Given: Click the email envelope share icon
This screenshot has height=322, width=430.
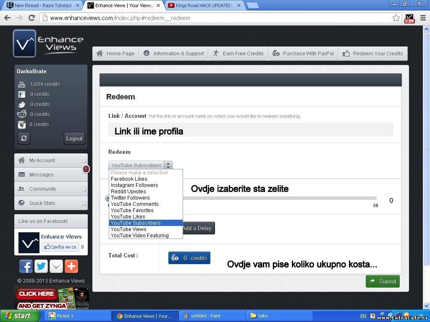Looking at the screenshot, I should 56,266.
